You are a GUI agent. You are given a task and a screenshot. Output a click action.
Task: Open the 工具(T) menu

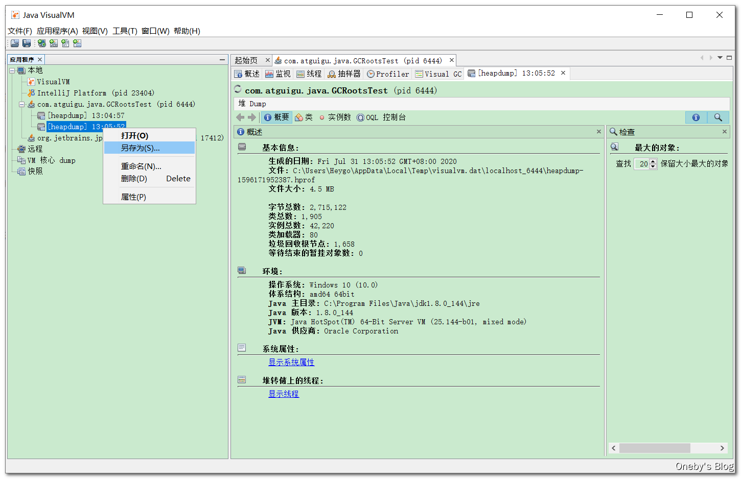(x=125, y=31)
